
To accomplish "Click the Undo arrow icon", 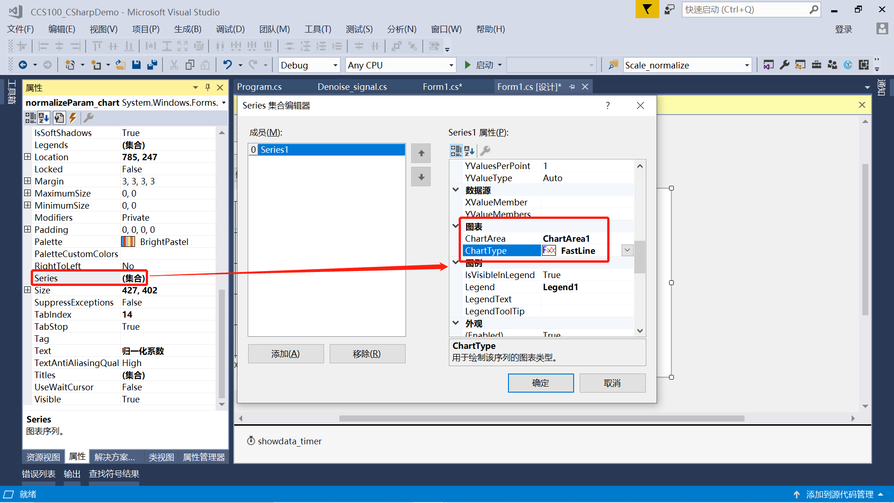I will (x=227, y=65).
